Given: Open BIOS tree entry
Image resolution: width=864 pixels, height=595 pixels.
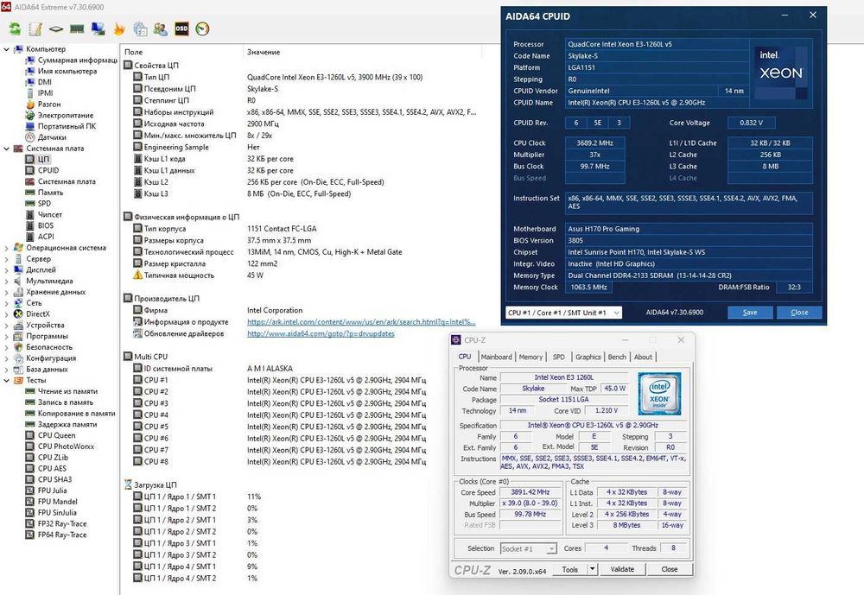Looking at the screenshot, I should coord(46,225).
